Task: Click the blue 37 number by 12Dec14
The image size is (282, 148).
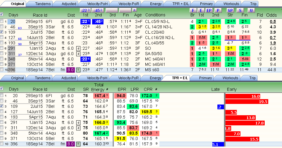Action: coord(20,55)
